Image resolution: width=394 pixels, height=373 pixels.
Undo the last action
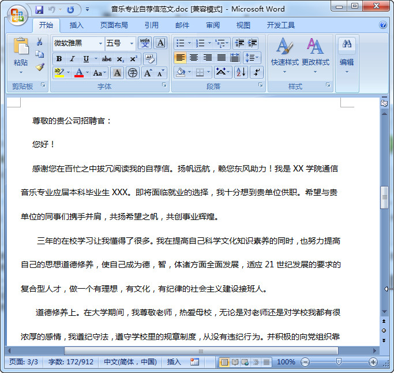tap(52, 10)
